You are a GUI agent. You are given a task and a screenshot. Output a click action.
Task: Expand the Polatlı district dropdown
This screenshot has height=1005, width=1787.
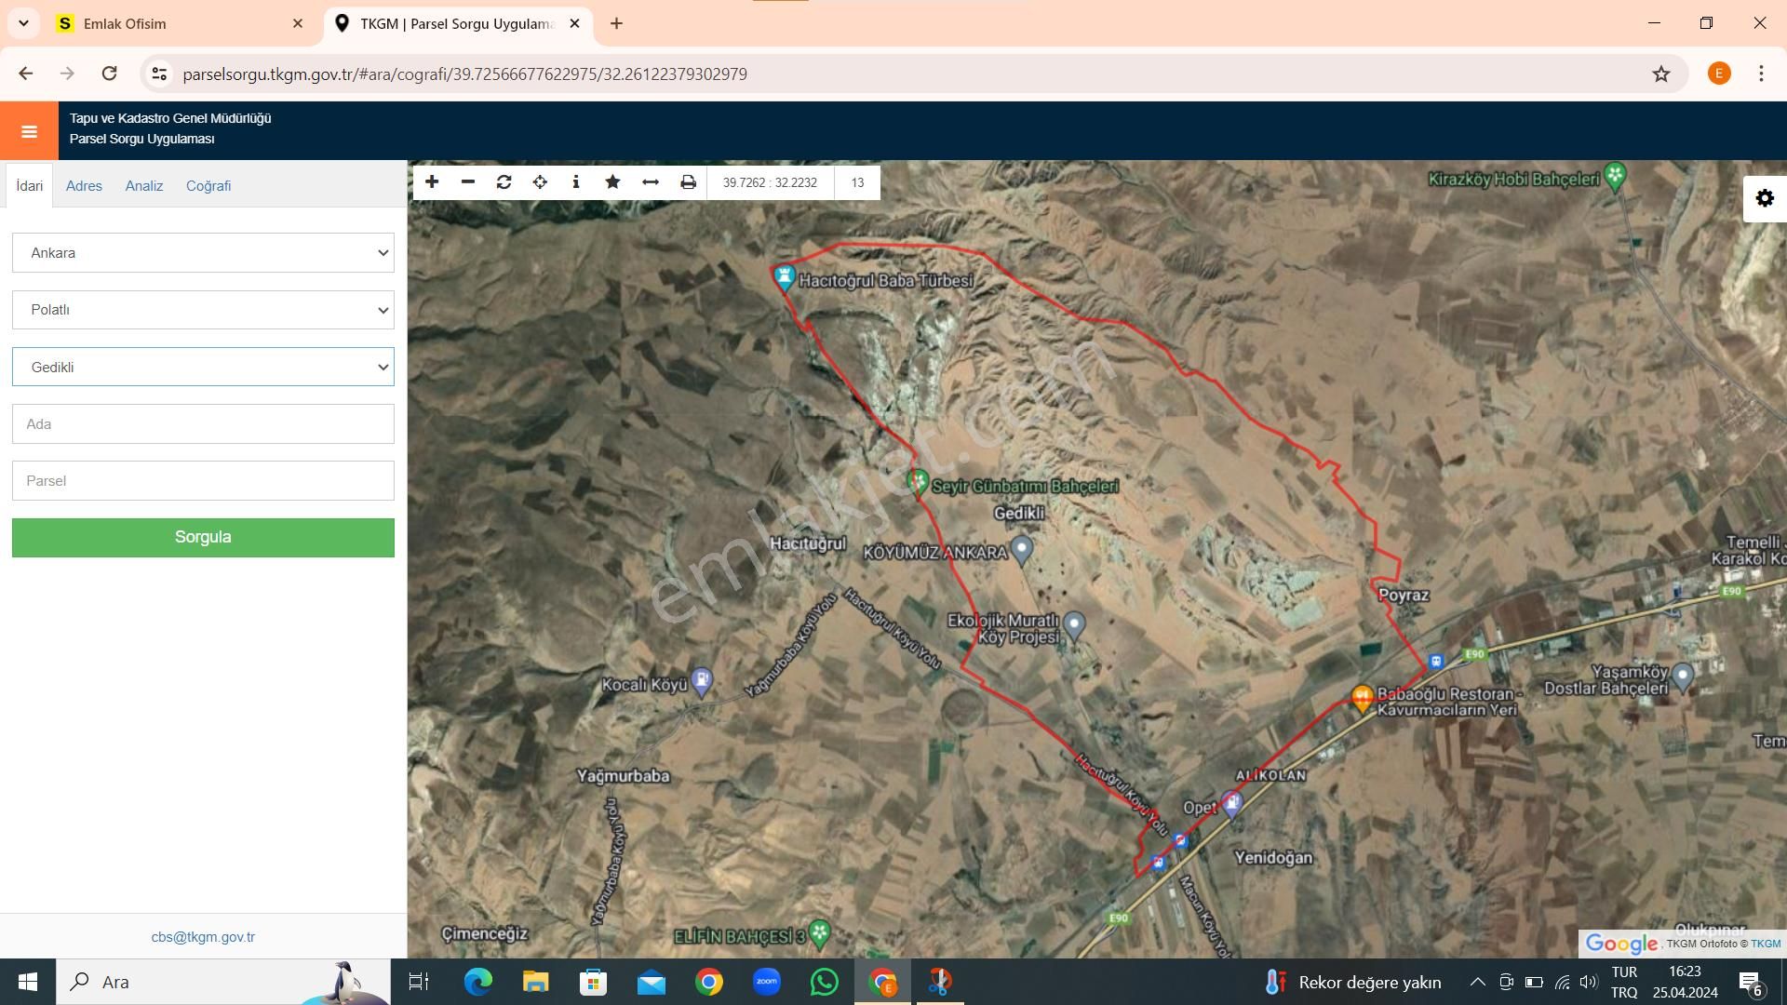[203, 310]
